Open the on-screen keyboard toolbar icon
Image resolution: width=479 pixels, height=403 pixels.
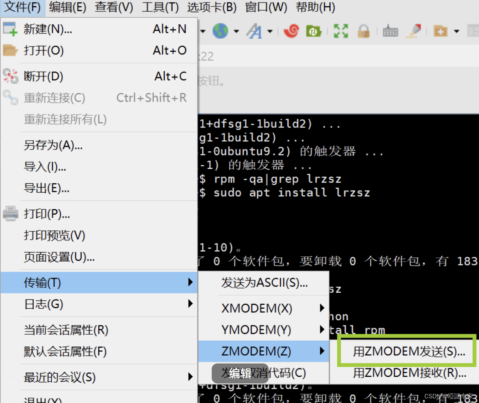pyautogui.click(x=390, y=31)
